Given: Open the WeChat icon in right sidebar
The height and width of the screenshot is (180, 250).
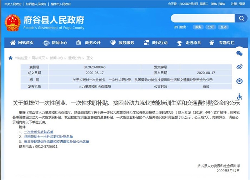Looking at the screenshot, I should point(239,53).
